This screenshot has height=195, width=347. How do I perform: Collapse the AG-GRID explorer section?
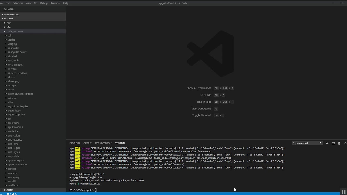pos(8,19)
